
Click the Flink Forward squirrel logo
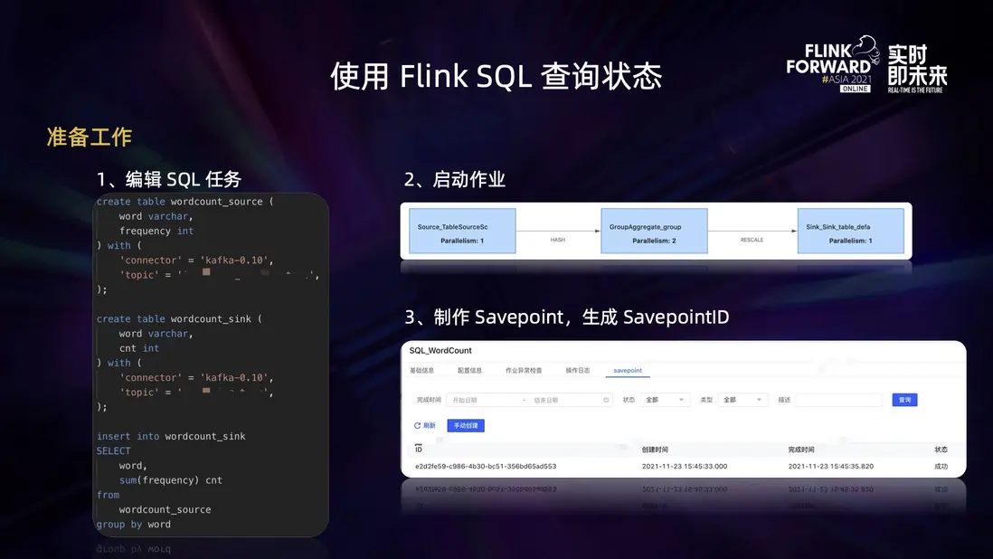(x=865, y=50)
